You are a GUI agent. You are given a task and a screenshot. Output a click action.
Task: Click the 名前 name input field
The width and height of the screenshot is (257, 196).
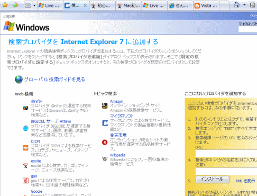(x=226, y=171)
